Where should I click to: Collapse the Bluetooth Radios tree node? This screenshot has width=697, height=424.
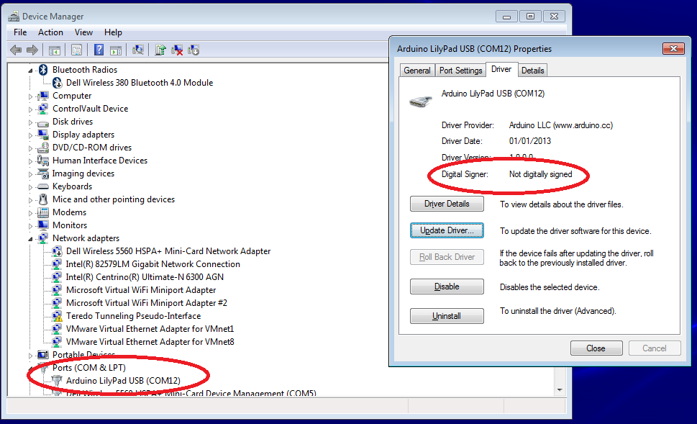30,71
